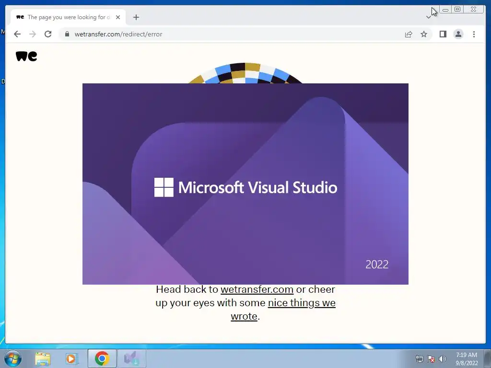Minimize the Chrome window
This screenshot has height=368, width=491.
coord(445,10)
